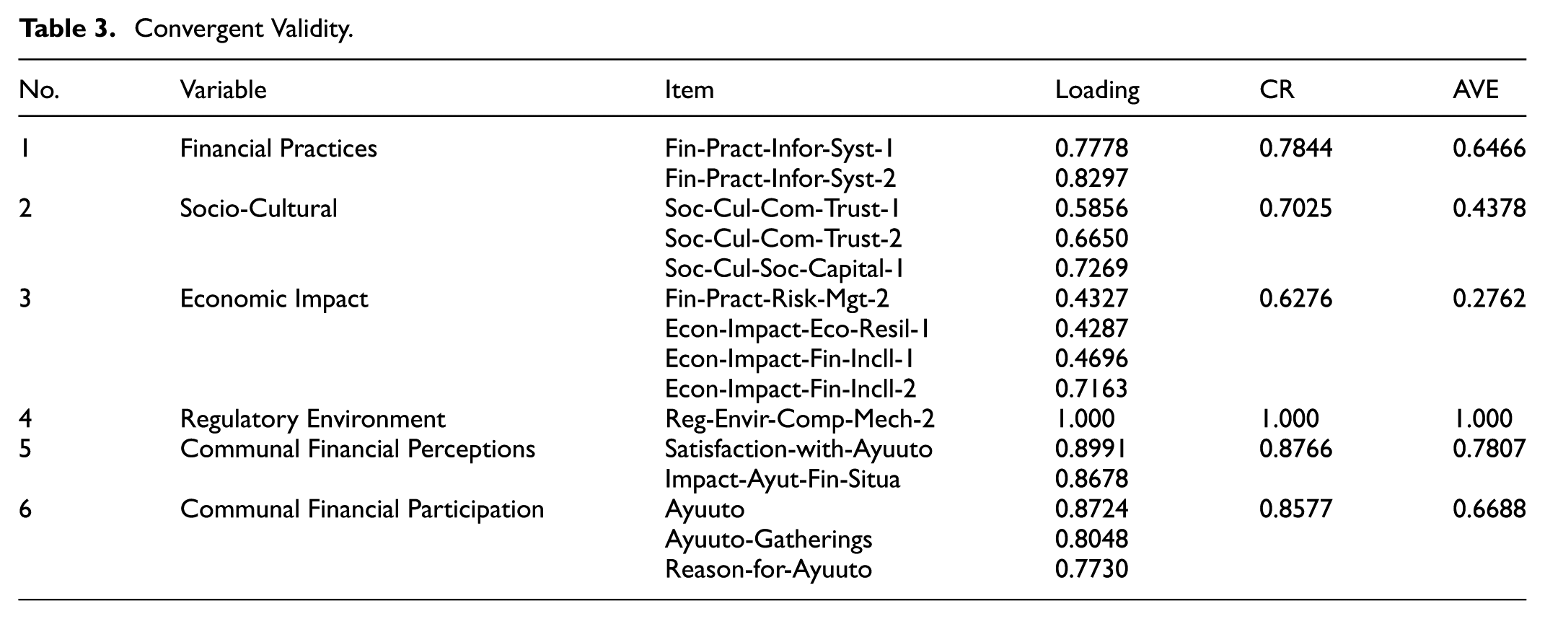Select Communal Financial Perceptions cell
The image size is (1545, 619).
point(358,449)
